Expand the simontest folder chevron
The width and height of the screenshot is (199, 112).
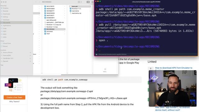(x=64, y=31)
